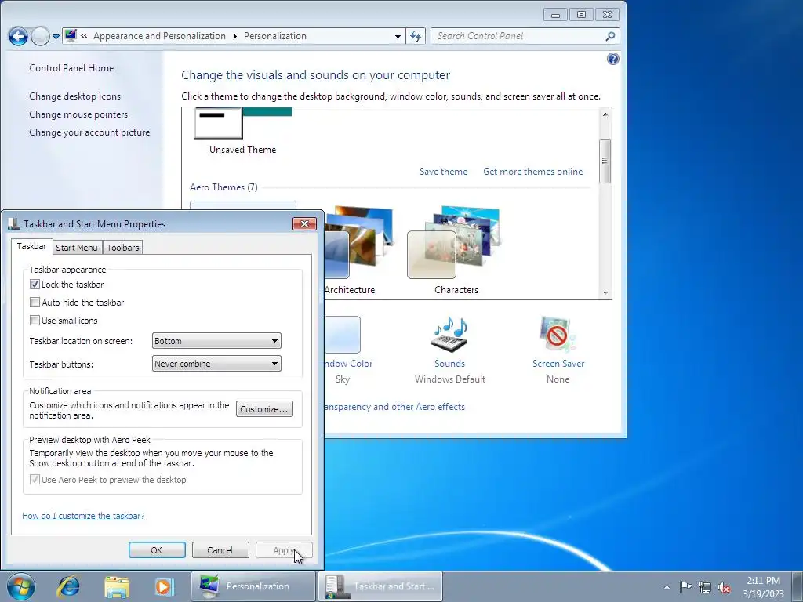Click the Control Panel icon in the address bar

click(71, 36)
